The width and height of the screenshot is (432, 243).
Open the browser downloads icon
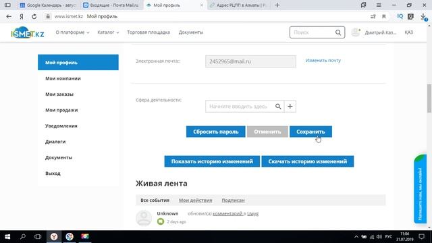pyautogui.click(x=423, y=17)
